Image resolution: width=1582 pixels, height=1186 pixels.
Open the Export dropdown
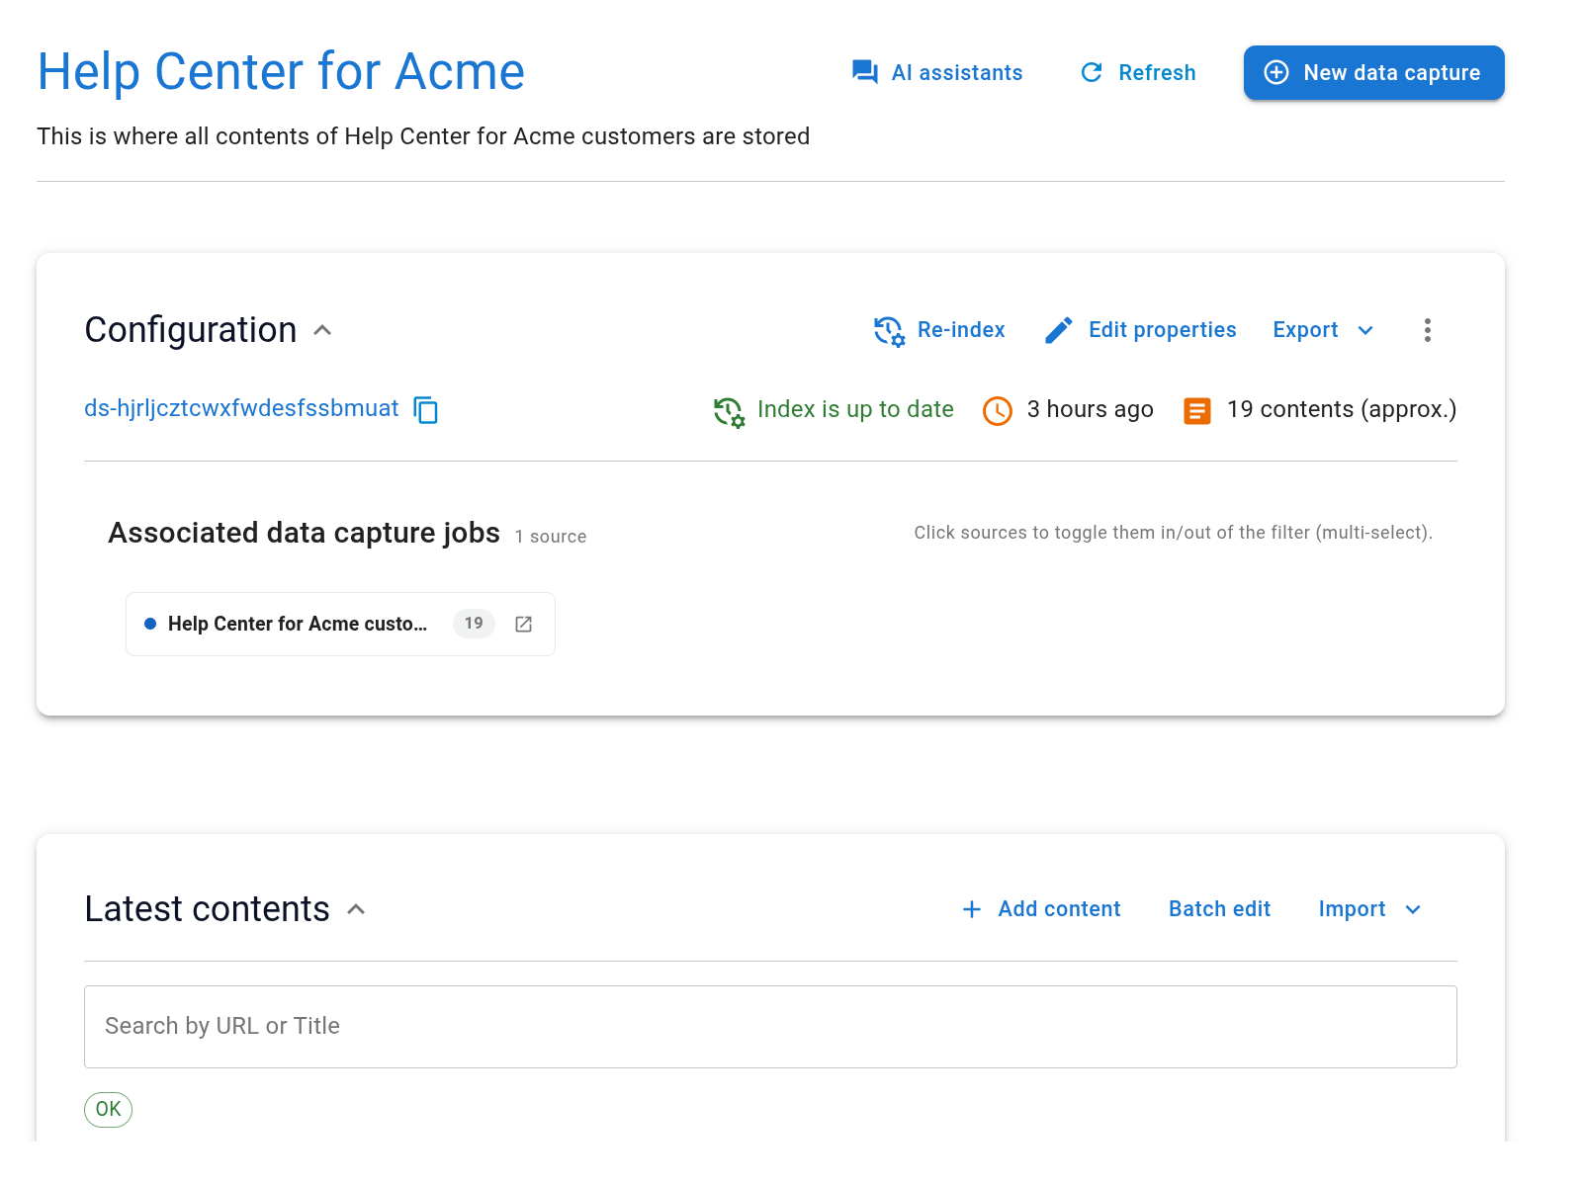pyautogui.click(x=1324, y=330)
